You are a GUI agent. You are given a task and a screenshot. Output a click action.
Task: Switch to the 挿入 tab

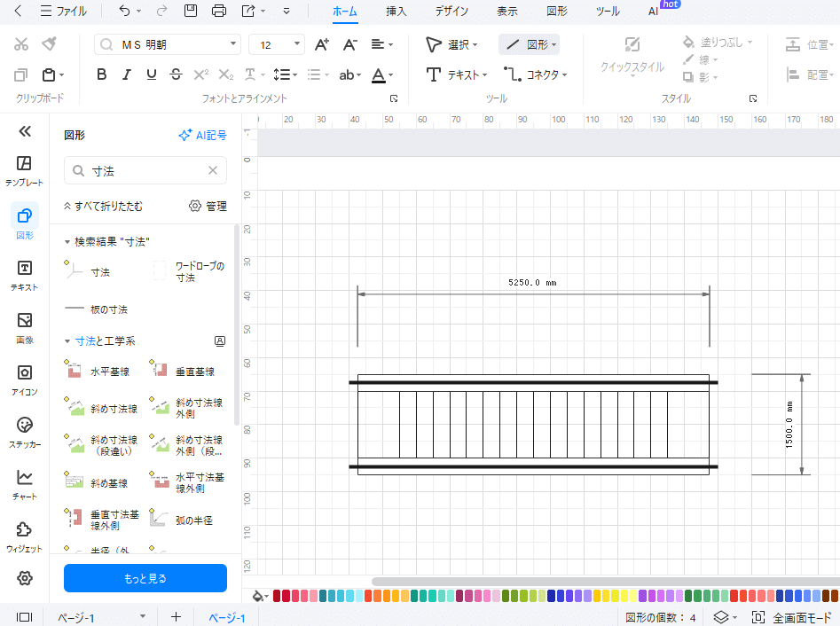(396, 12)
